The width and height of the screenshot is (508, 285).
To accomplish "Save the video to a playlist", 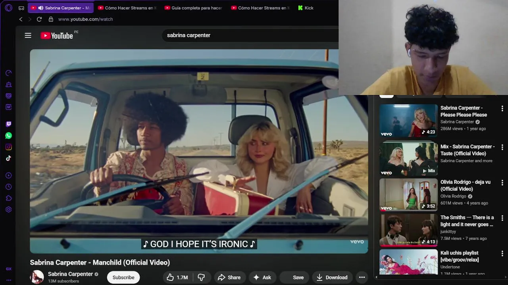I will pos(294,277).
